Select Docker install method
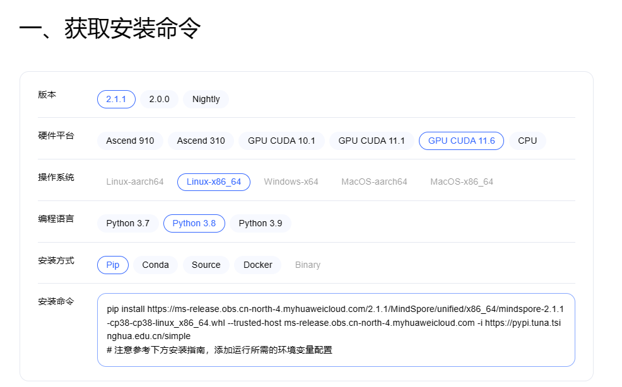Image resolution: width=622 pixels, height=387 pixels. [x=258, y=265]
